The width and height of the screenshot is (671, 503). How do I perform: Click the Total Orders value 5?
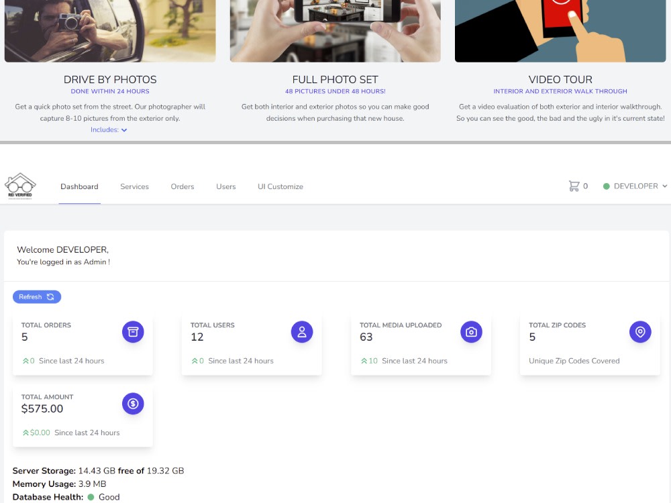[24, 337]
